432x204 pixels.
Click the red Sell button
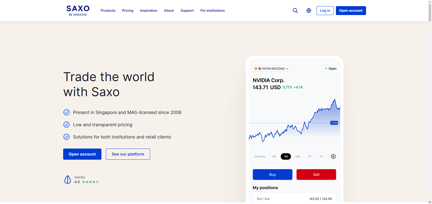tap(316, 174)
